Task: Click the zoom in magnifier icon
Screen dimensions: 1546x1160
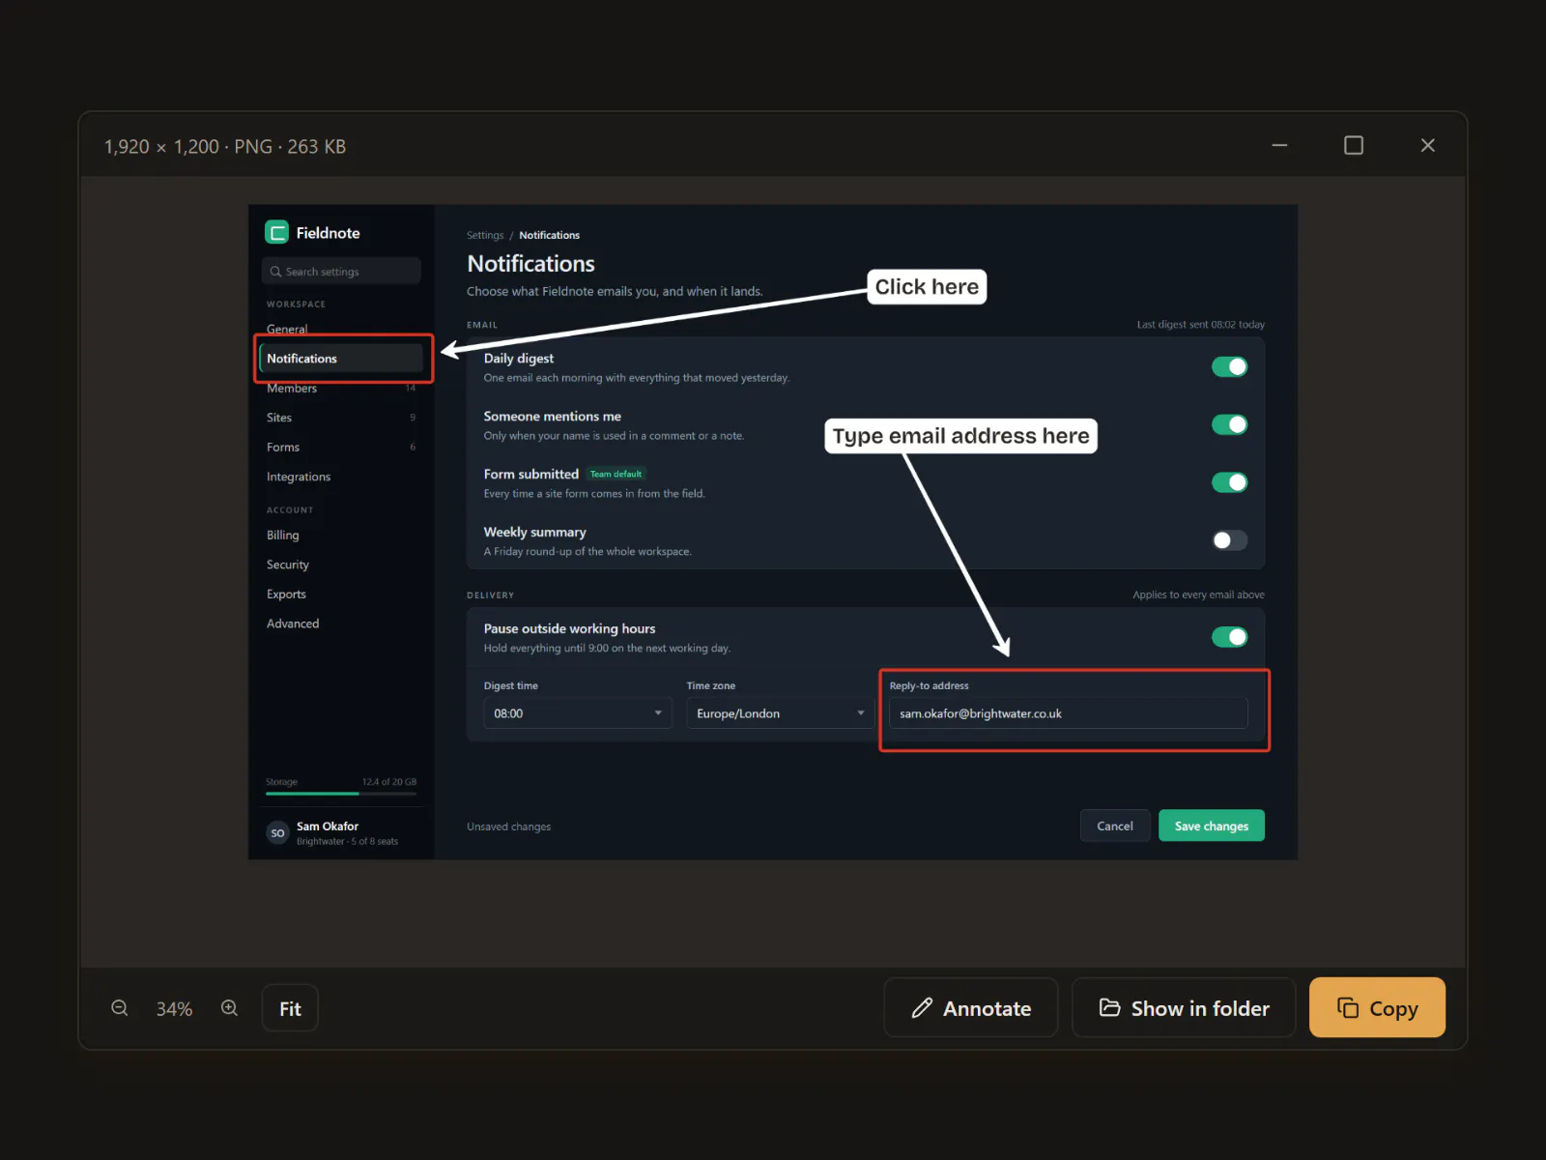Action: tap(230, 1008)
